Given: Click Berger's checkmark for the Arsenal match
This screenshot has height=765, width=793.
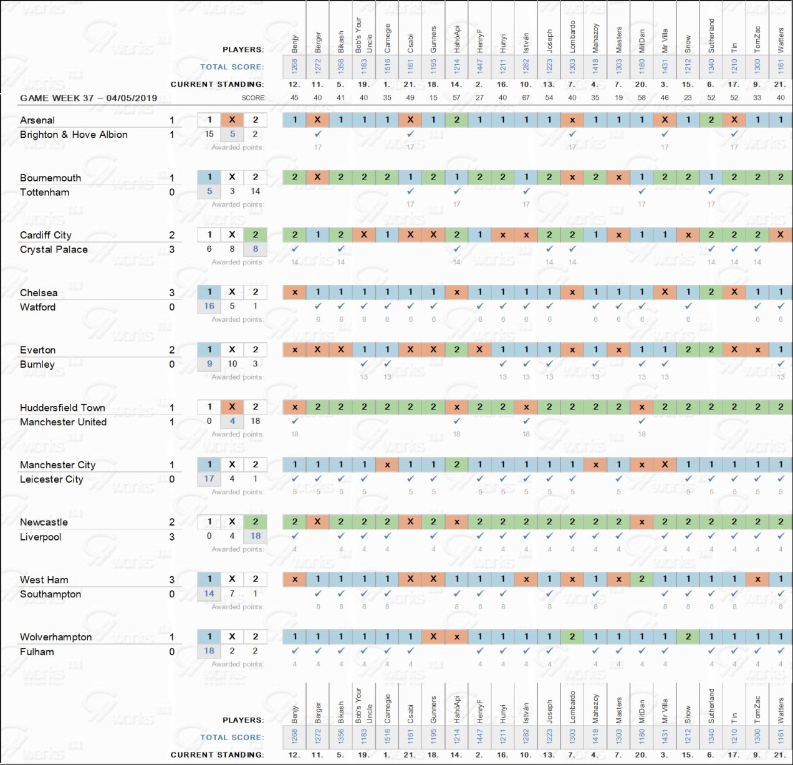Looking at the screenshot, I should point(318,133).
